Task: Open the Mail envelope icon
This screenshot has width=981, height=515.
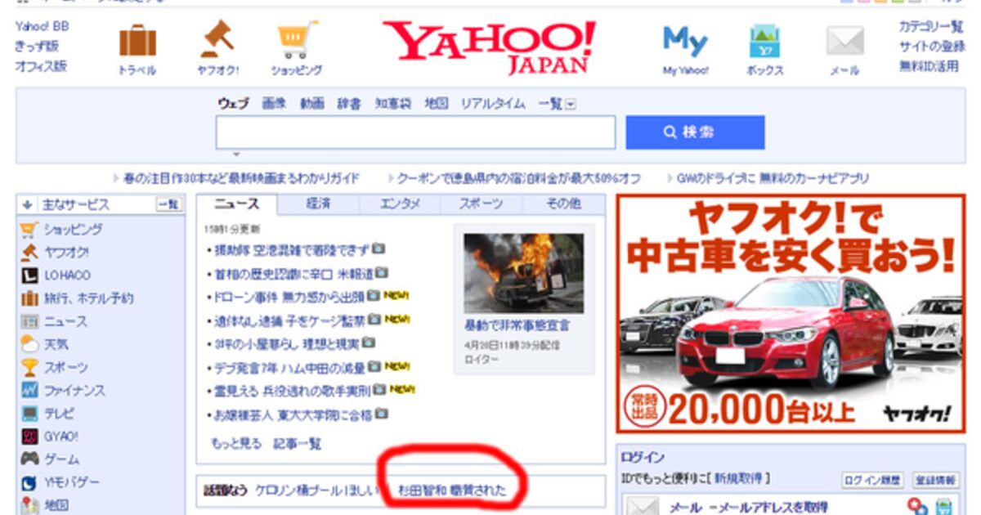Action: coord(844,42)
